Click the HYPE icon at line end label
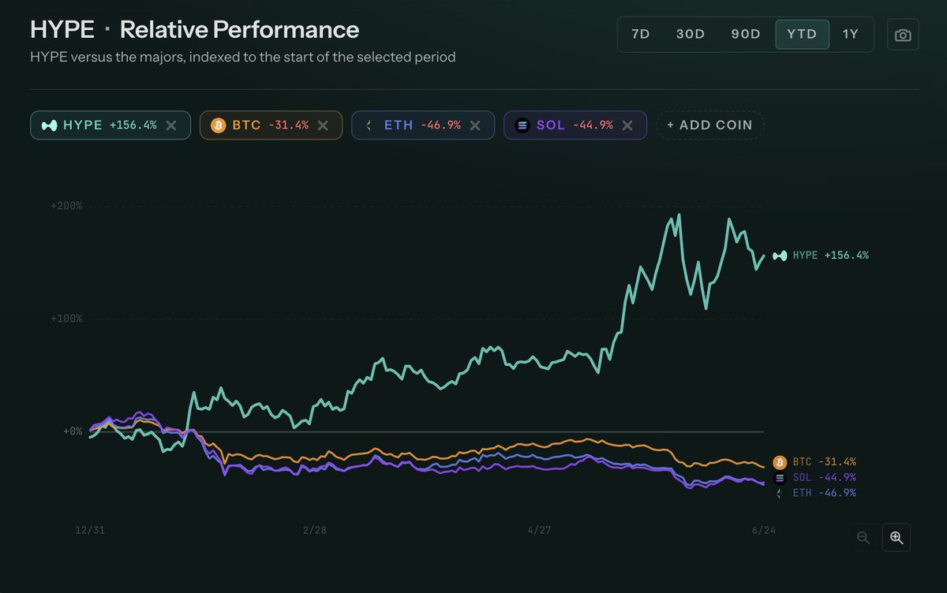947x593 pixels. 780,255
